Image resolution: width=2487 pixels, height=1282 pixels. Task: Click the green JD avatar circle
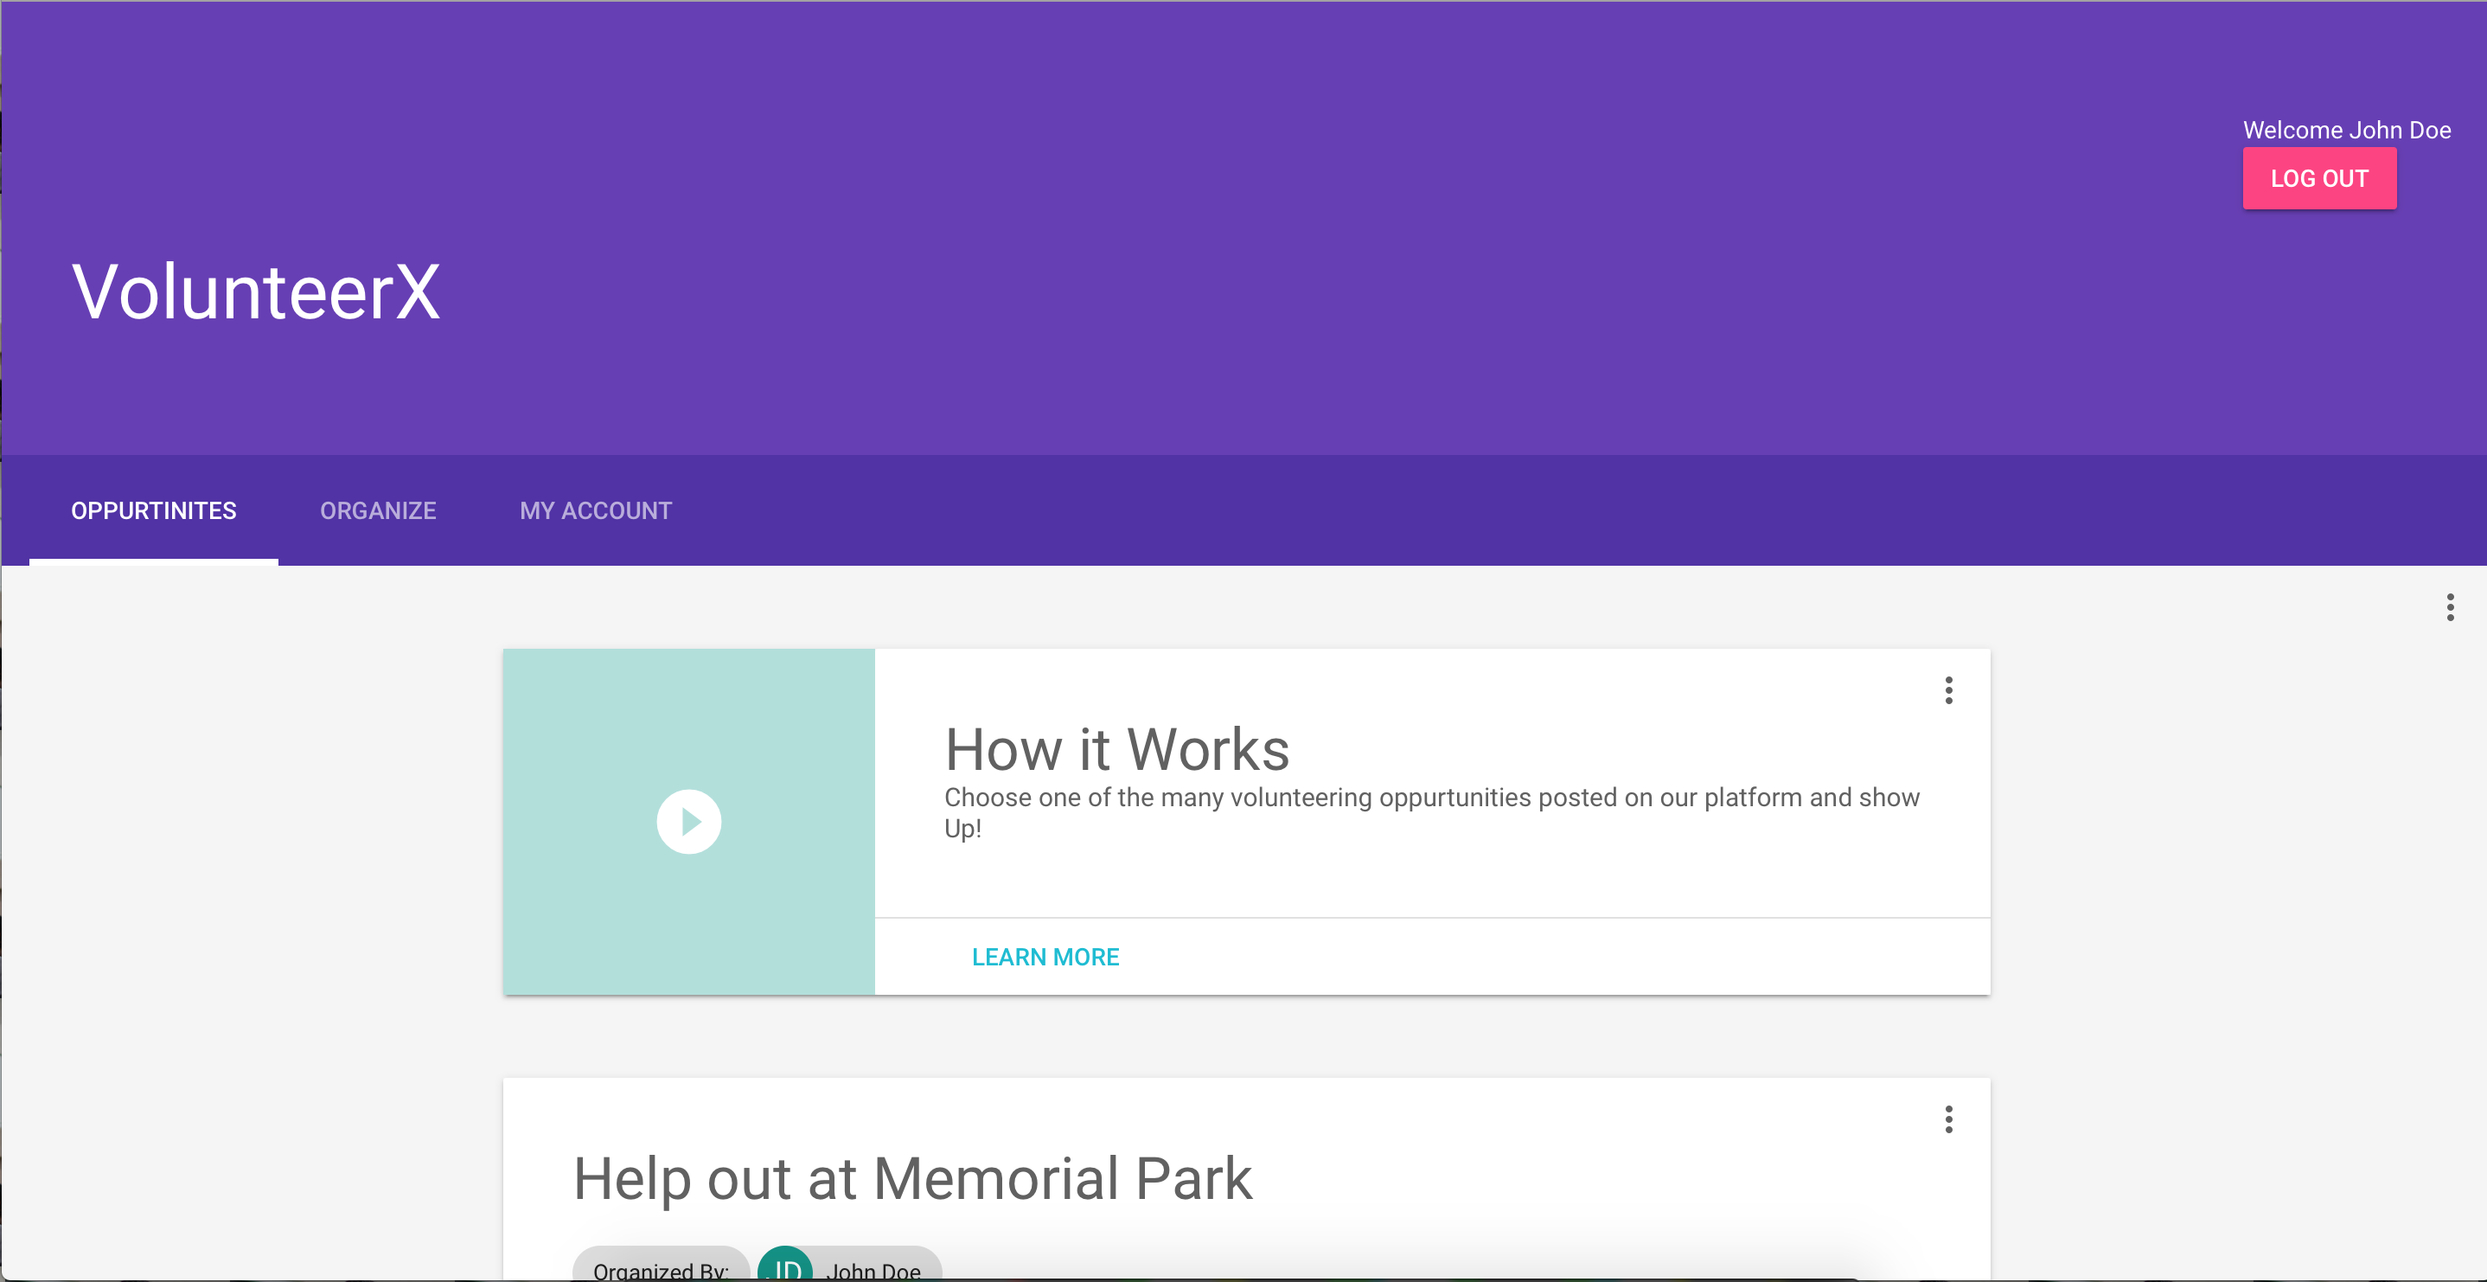coord(785,1266)
